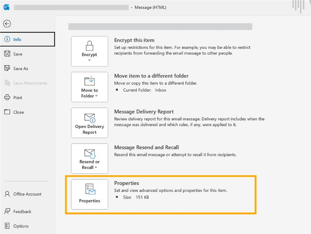Click the Save floppy disk icon
Viewport: 311px width, 234px height.
[x=7, y=54]
